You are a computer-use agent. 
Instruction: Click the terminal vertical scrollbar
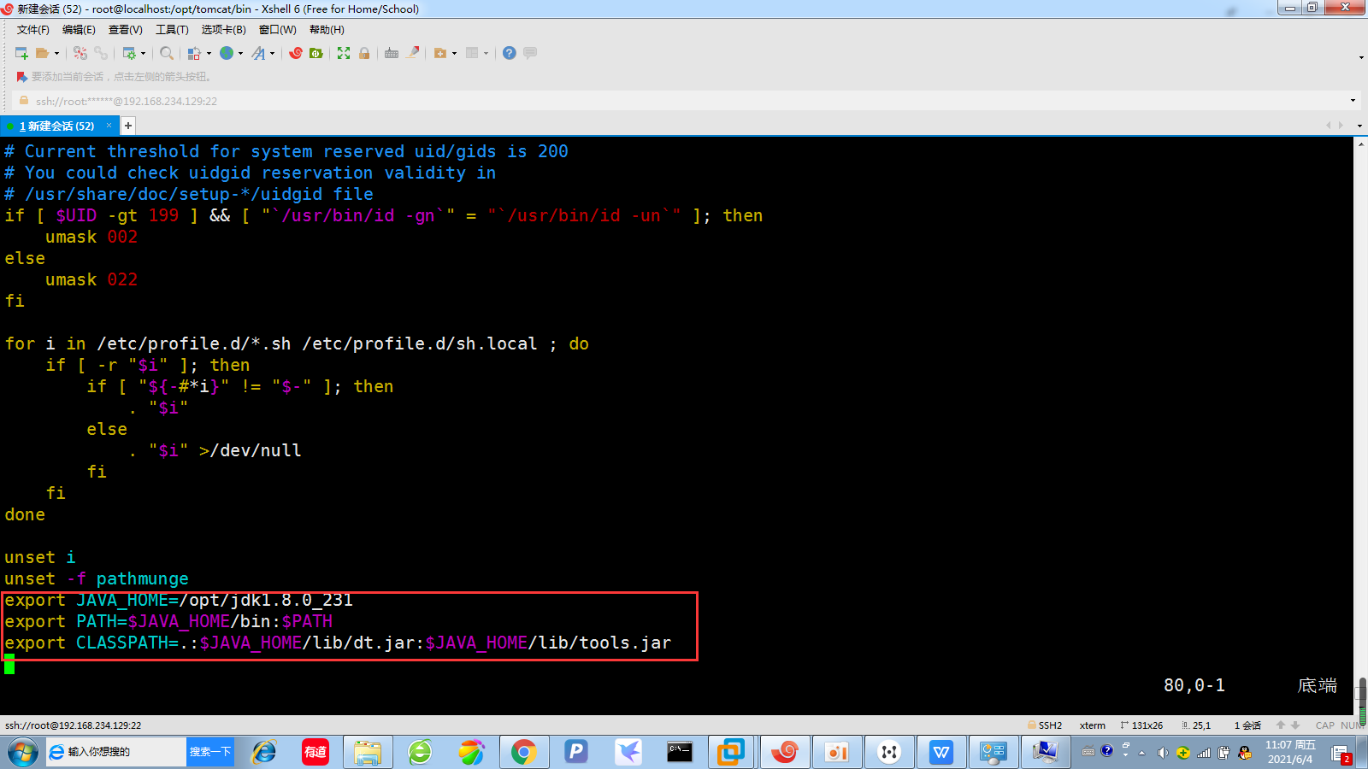click(x=1360, y=426)
